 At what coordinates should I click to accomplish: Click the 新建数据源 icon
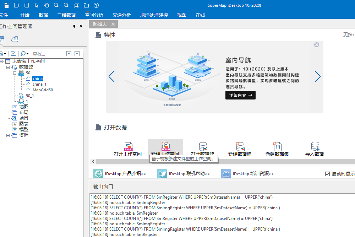240,146
